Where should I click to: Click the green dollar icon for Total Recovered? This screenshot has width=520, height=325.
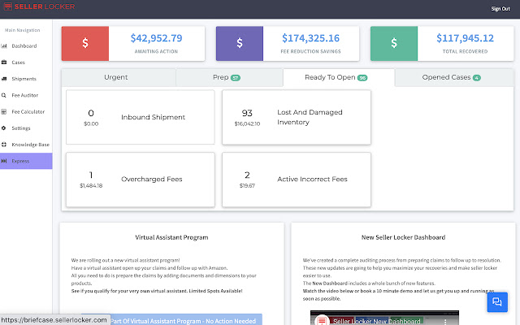[394, 43]
